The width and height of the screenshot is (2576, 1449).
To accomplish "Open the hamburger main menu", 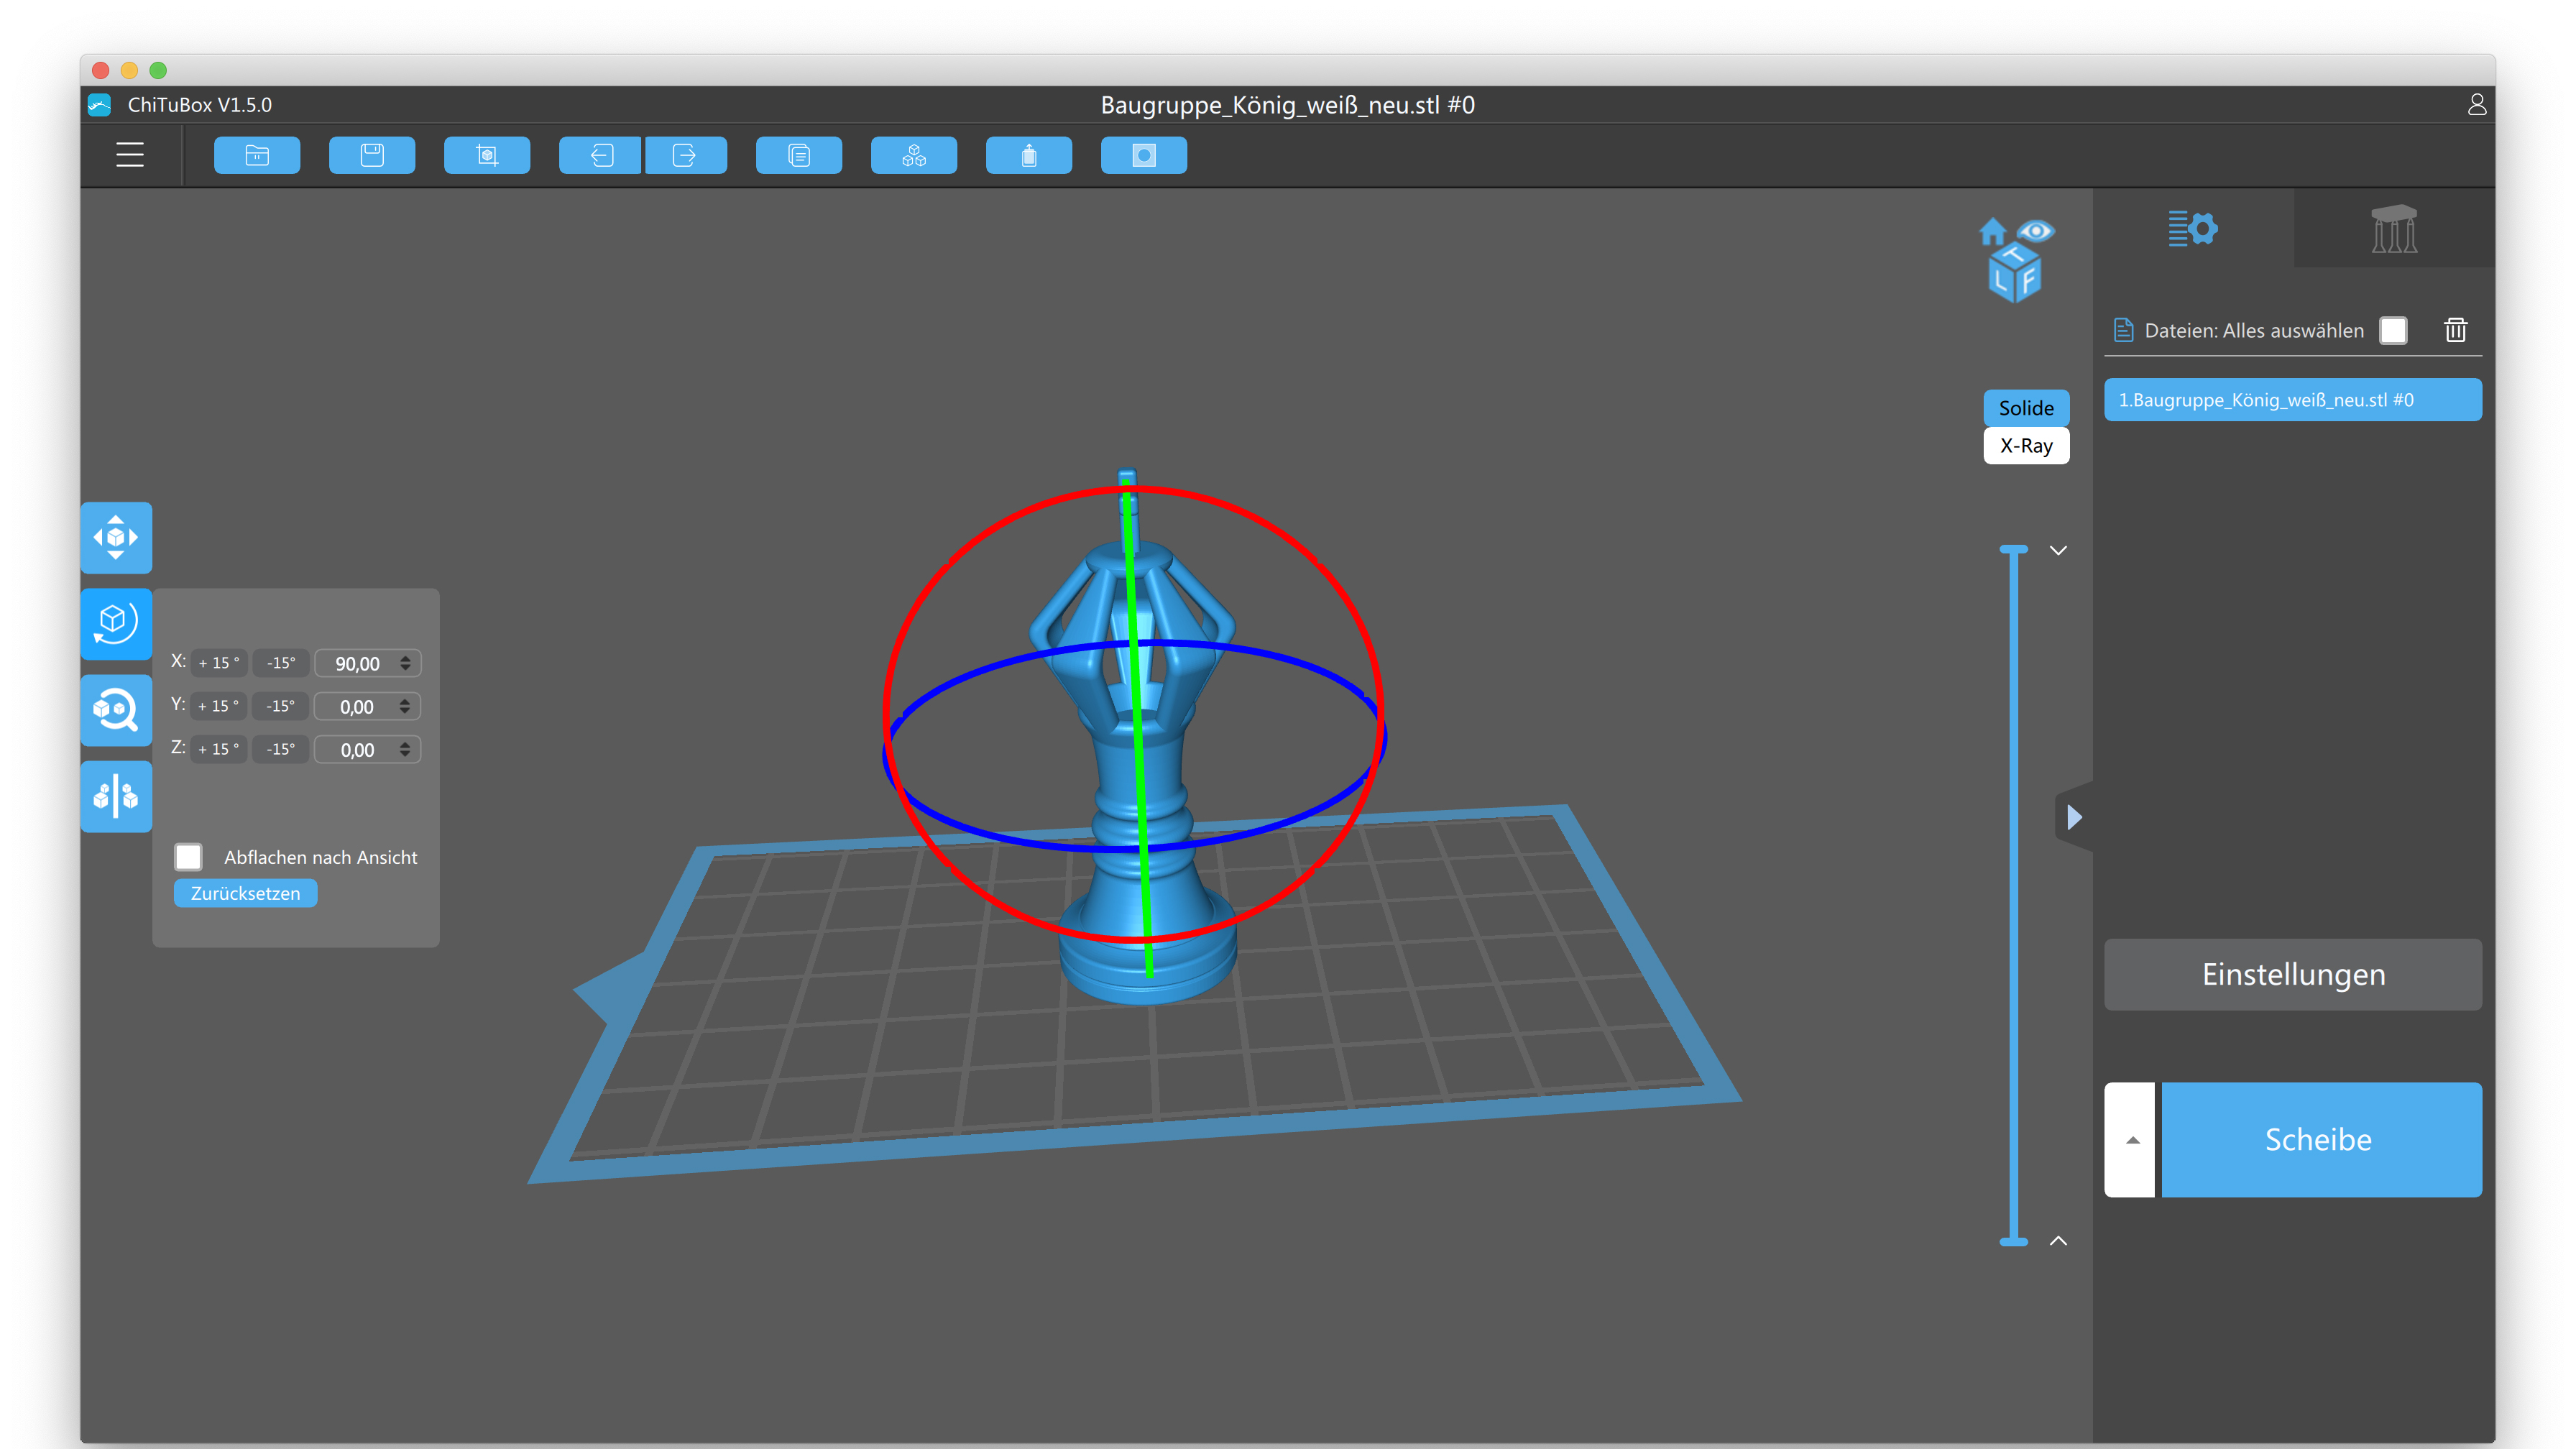I will click(130, 155).
